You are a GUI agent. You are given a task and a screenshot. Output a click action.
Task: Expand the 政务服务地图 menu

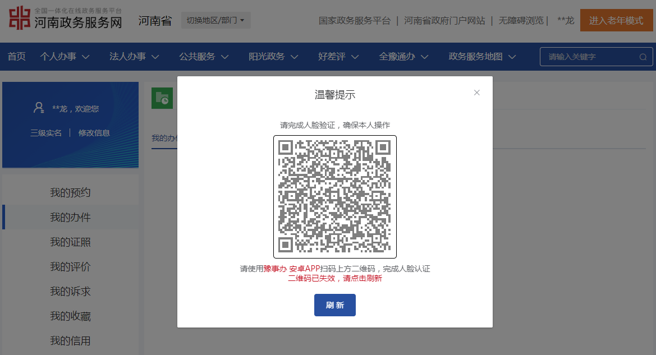482,57
